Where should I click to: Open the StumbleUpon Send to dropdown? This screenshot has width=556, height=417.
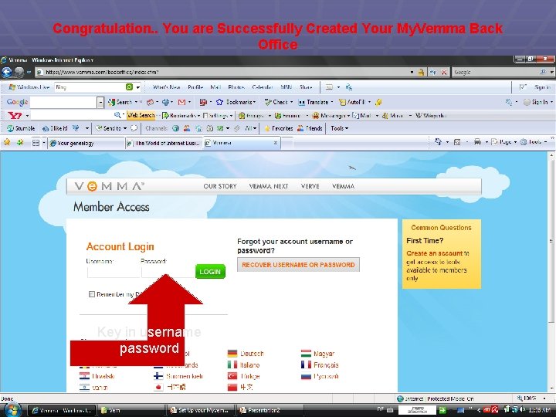pos(125,128)
